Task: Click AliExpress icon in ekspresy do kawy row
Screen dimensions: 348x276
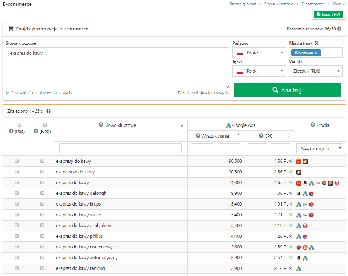Action: coord(299,162)
